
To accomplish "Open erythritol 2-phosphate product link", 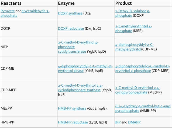I will point(143,68).
